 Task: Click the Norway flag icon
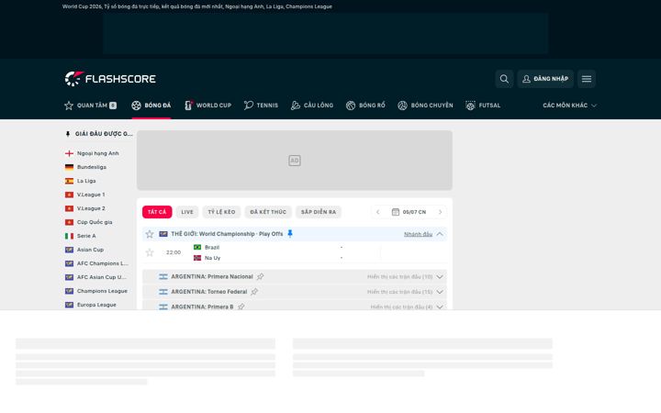click(197, 258)
